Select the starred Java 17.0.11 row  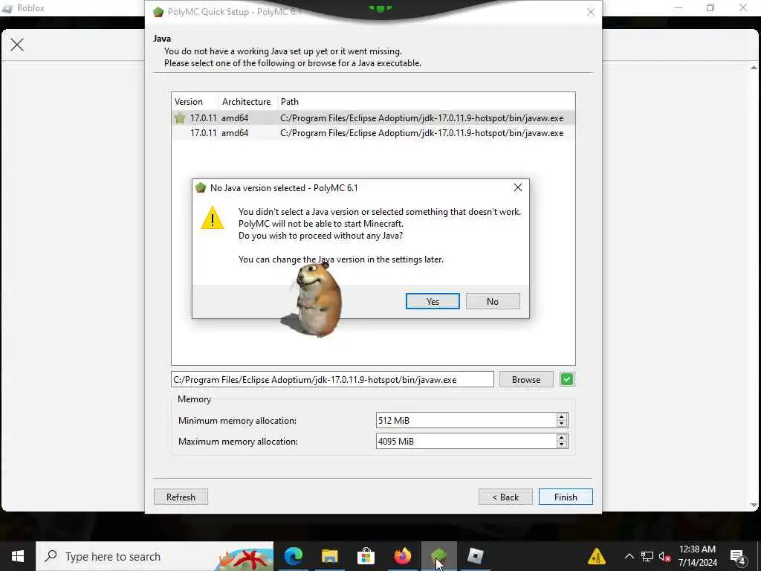pos(373,118)
